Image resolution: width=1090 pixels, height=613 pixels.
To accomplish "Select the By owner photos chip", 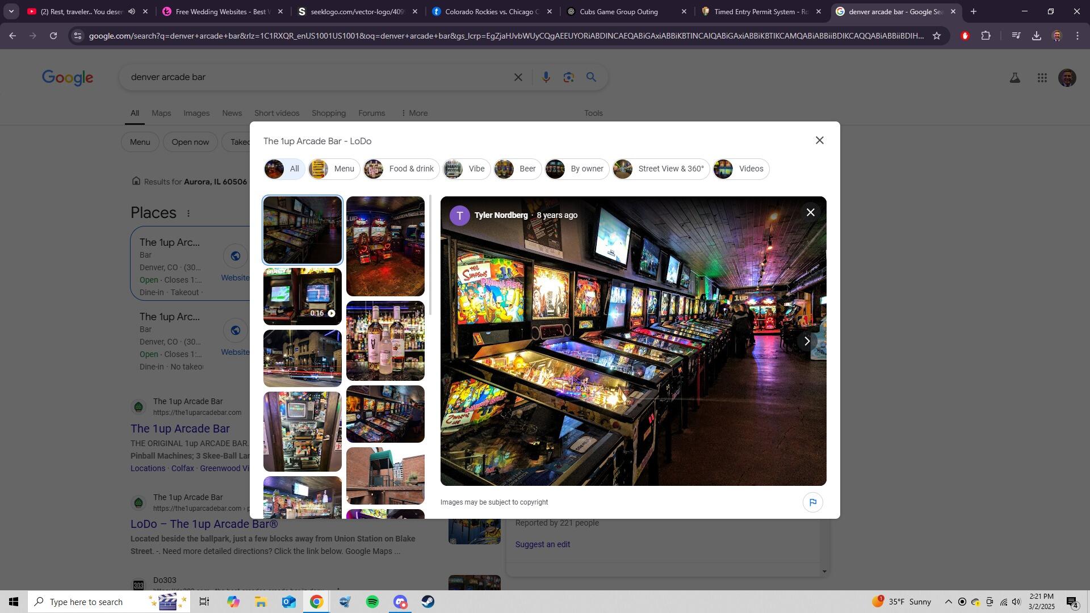I will [577, 169].
